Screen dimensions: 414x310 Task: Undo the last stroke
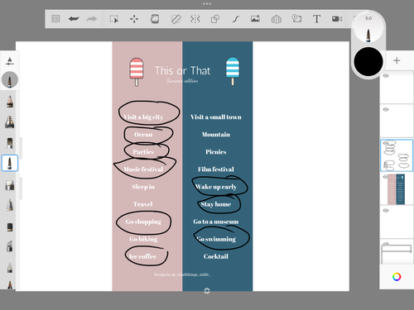[74, 19]
